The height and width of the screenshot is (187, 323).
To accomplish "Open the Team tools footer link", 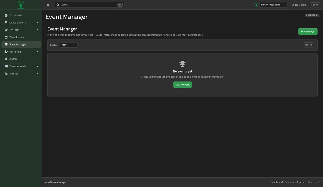I will (314, 182).
